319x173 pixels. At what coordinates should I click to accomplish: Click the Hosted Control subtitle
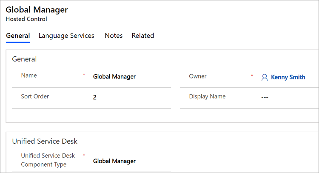pyautogui.click(x=26, y=19)
